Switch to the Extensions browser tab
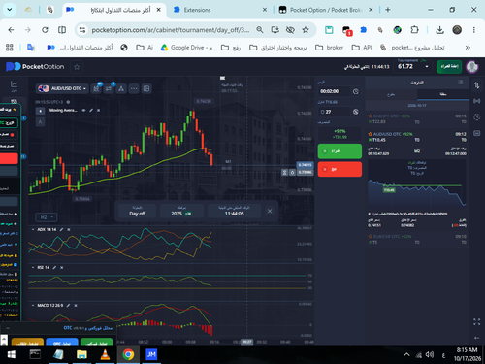Image resolution: width=485 pixels, height=364 pixels. tap(220, 10)
